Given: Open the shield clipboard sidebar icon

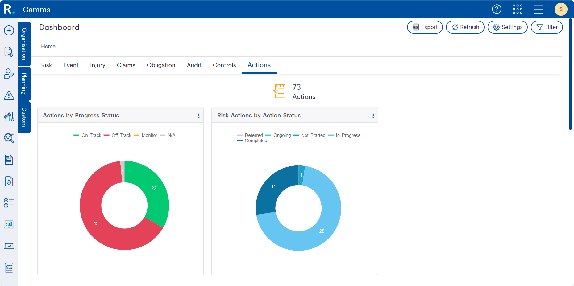Looking at the screenshot, I should tap(9, 181).
